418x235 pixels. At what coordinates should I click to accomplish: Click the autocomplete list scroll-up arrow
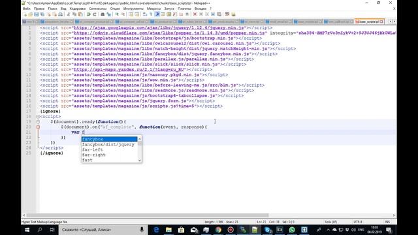click(139, 139)
